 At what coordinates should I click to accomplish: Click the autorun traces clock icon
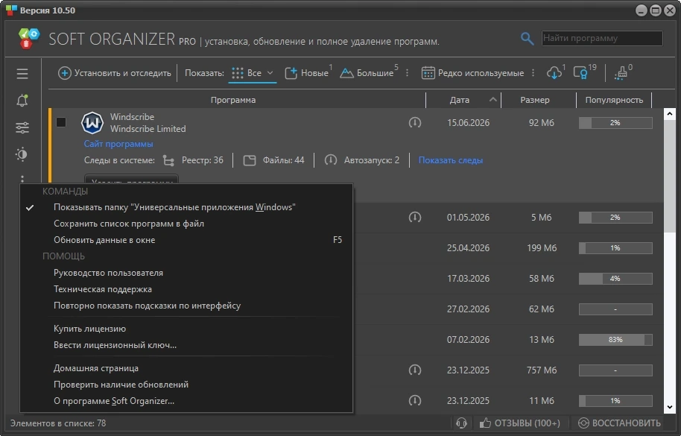pyautogui.click(x=331, y=160)
